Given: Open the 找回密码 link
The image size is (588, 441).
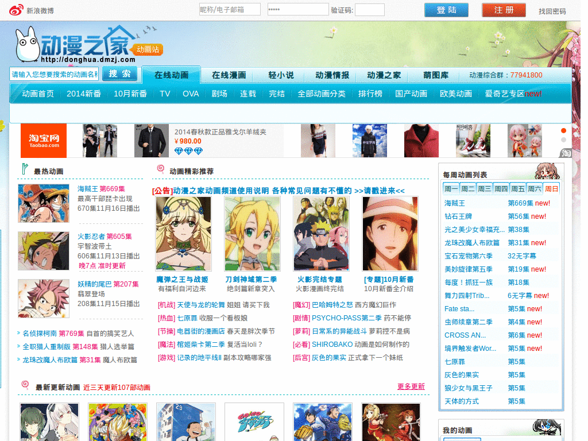Looking at the screenshot, I should pyautogui.click(x=552, y=11).
